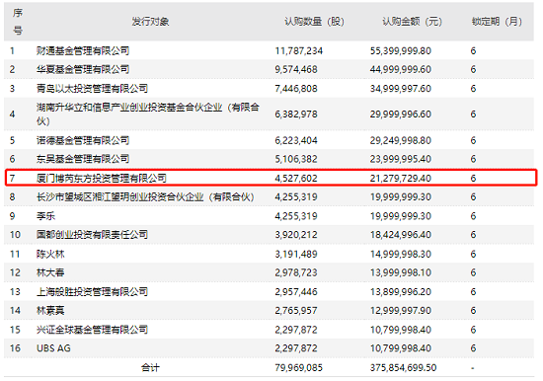Click quantity value 2,978,723
The width and height of the screenshot is (543, 381).
[x=296, y=272]
